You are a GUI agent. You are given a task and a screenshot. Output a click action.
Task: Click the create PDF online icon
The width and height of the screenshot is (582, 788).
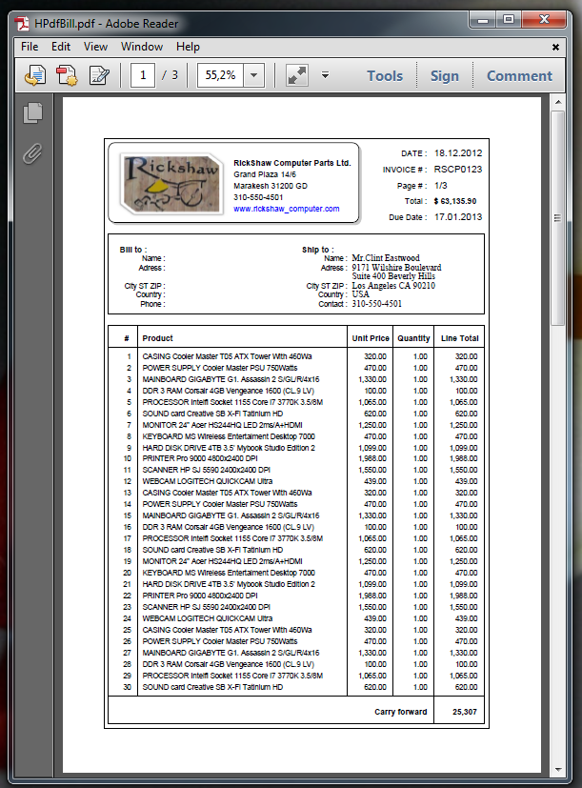(67, 75)
